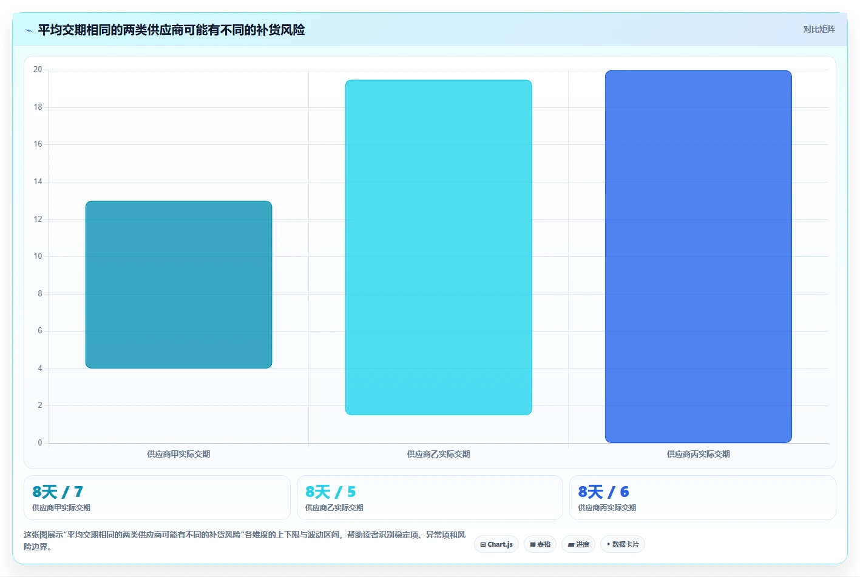Click the 8天 / 7 summary card
The image size is (860, 577).
tap(157, 498)
